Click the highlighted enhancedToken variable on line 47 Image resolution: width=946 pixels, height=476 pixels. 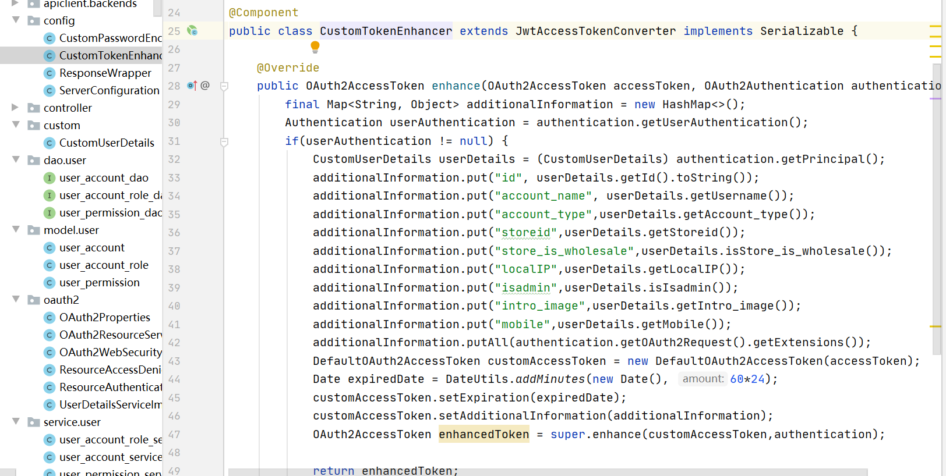[484, 434]
